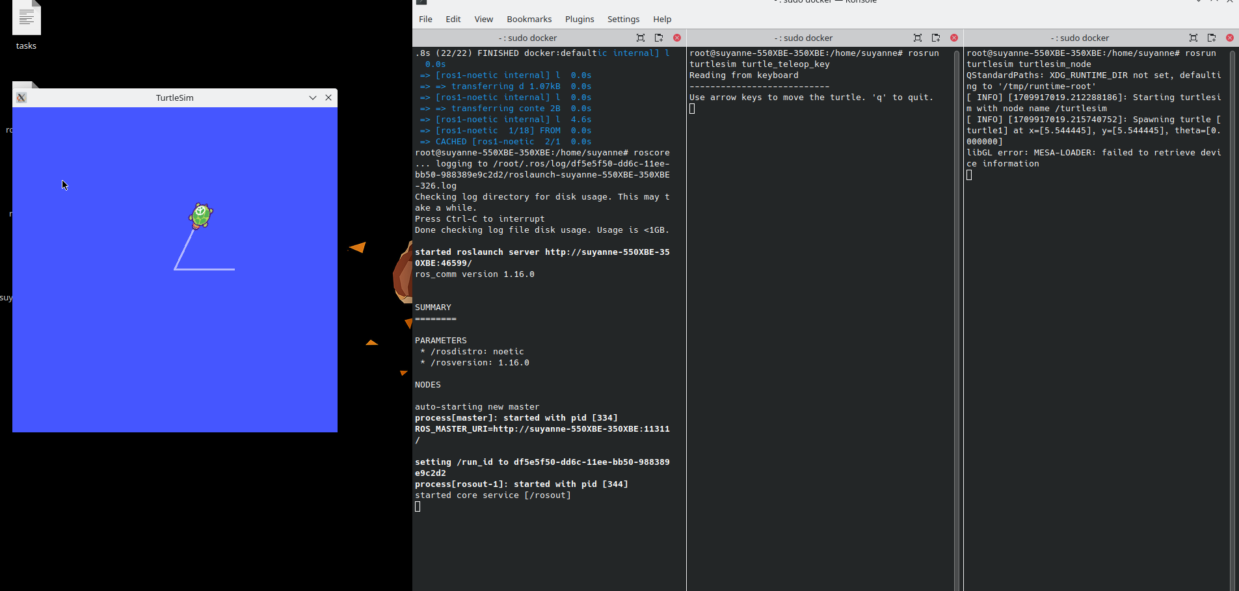
Task: Click the 'libGL error: MESA-LOADER' line
Action: coord(1093,158)
